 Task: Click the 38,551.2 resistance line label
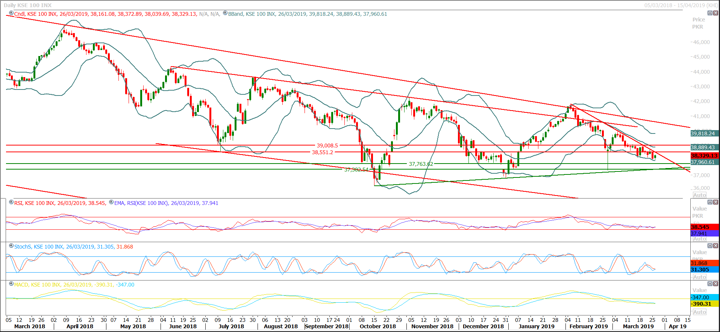(x=323, y=152)
